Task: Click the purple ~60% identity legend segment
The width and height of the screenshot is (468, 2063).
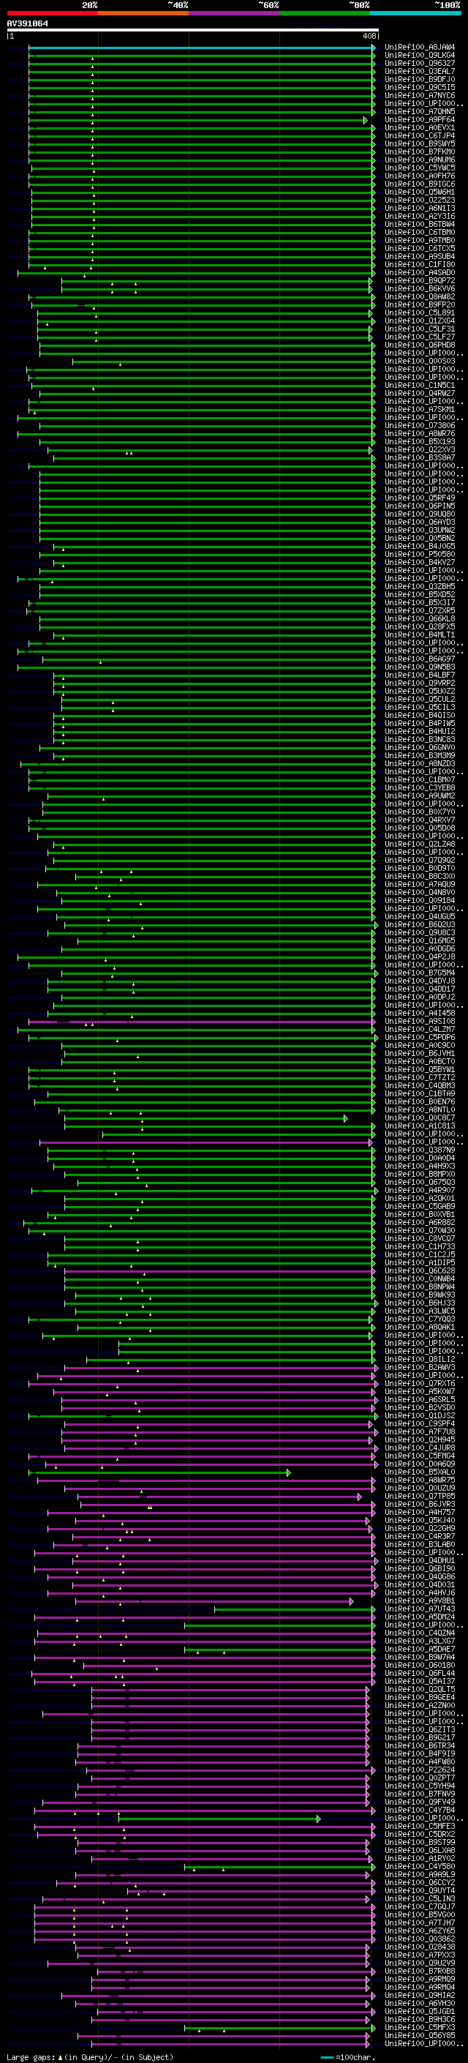Action: click(x=233, y=13)
